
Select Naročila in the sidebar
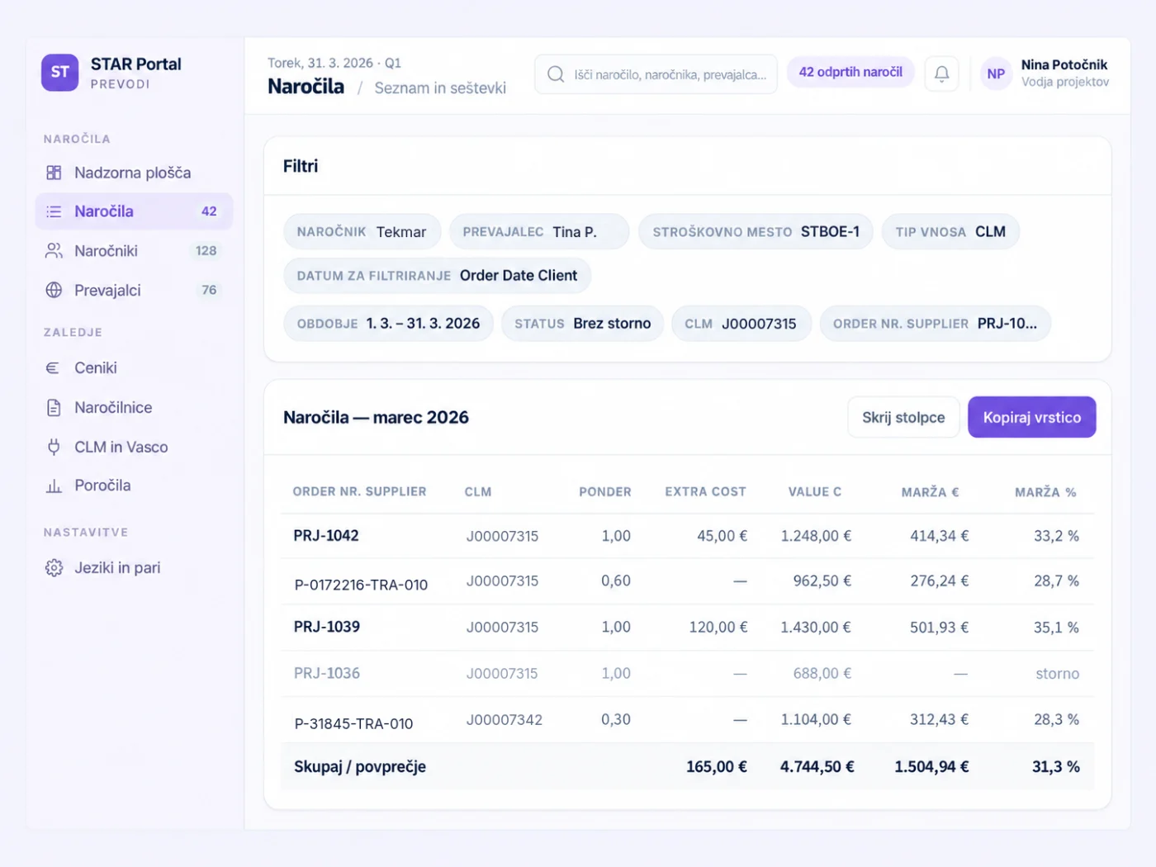tap(134, 211)
